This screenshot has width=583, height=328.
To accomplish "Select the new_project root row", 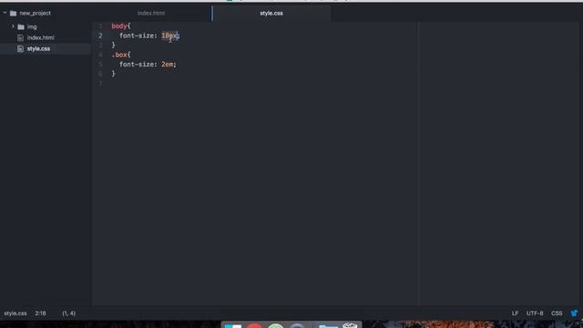I will (46, 13).
